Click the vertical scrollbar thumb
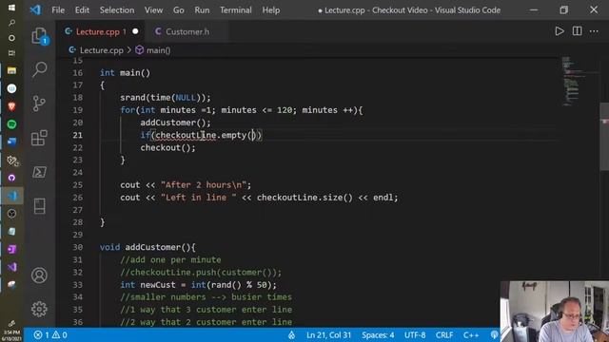The height and width of the screenshot is (342, 609). 604,137
